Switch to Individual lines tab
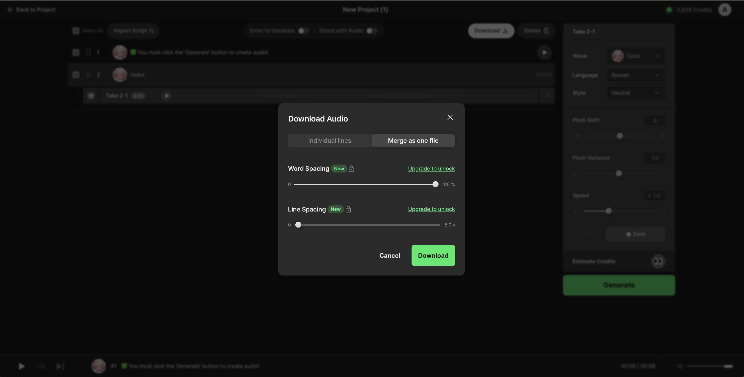Viewport: 744px width, 377px height. pyautogui.click(x=329, y=140)
